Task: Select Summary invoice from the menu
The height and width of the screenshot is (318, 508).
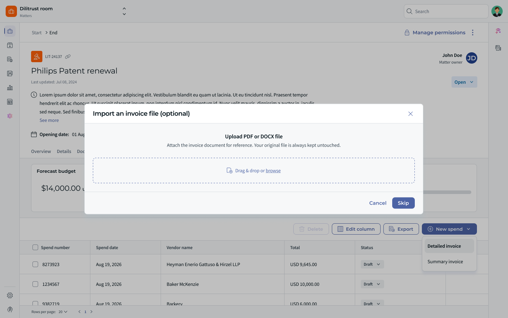Action: pos(449,261)
